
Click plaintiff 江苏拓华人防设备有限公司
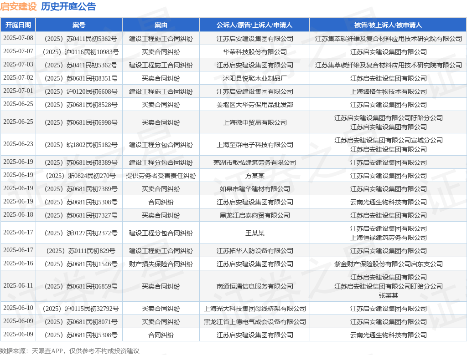tap(254, 251)
